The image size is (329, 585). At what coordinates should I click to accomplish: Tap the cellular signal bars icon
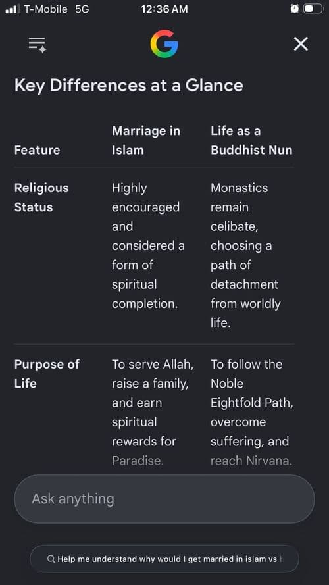tap(12, 9)
